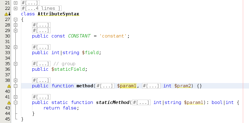This screenshot has height=123, width=249.
Task: Click folded #[...] inside staticMethod parameters
Action: click(141, 102)
